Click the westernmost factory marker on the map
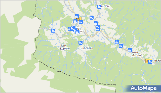 pyautogui.click(x=53, y=31)
